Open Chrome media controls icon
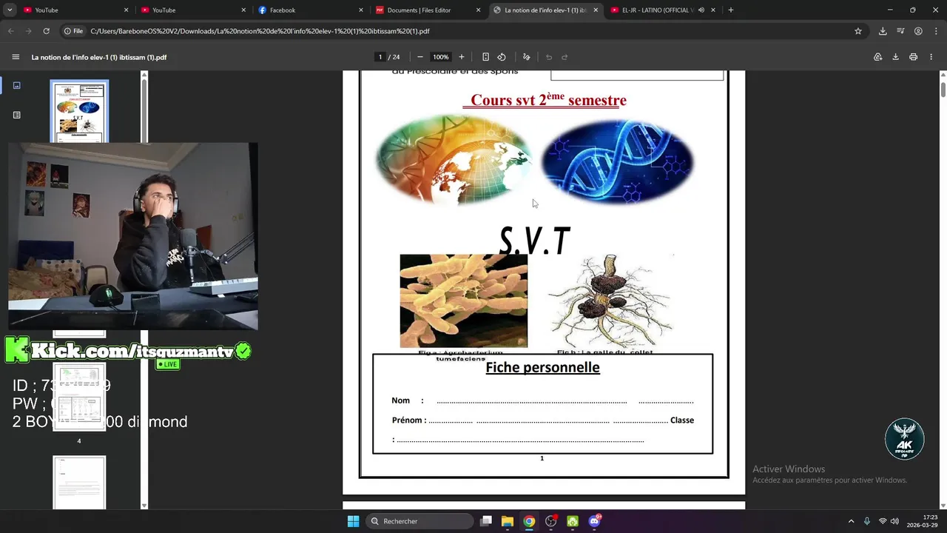The height and width of the screenshot is (533, 947). [900, 31]
